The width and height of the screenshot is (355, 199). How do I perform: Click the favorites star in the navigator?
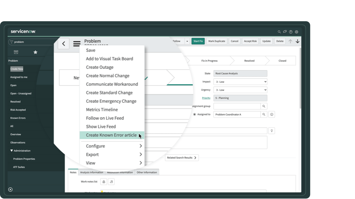[x=35, y=52]
